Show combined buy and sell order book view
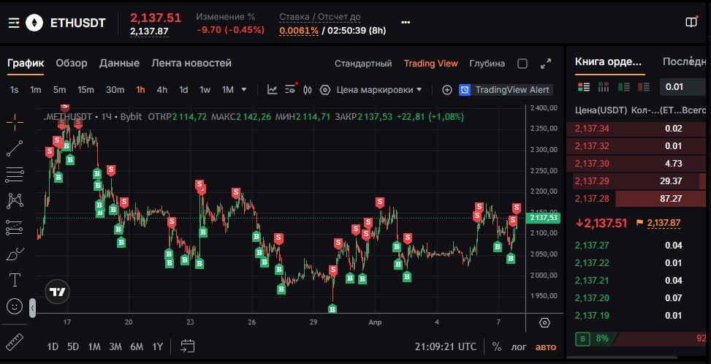 [584, 86]
